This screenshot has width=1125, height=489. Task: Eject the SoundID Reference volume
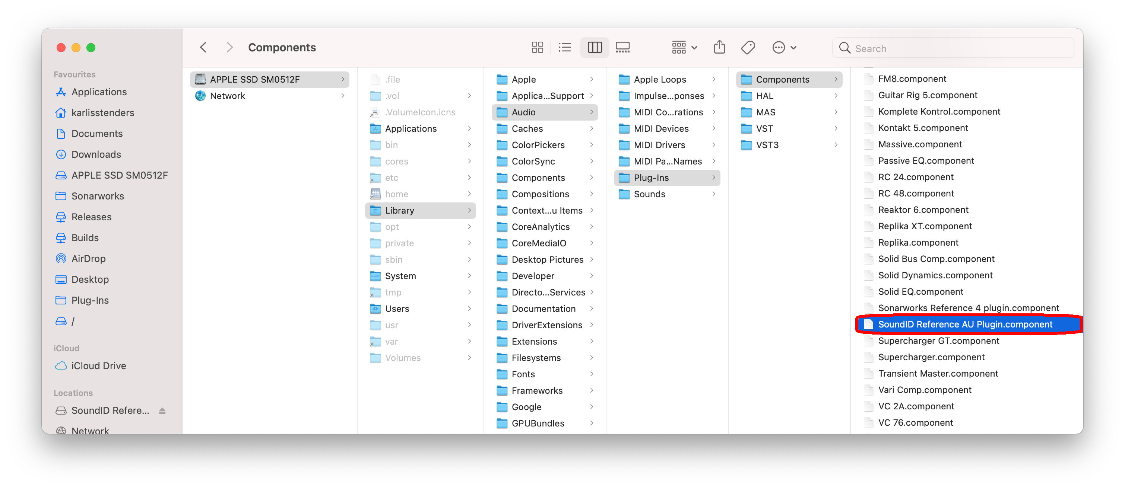162,411
